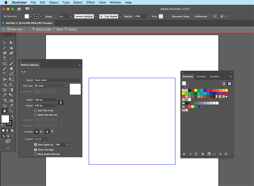Select the Eyedropper tool
Image resolution: width=254 pixels, height=186 pixels.
tap(4, 95)
